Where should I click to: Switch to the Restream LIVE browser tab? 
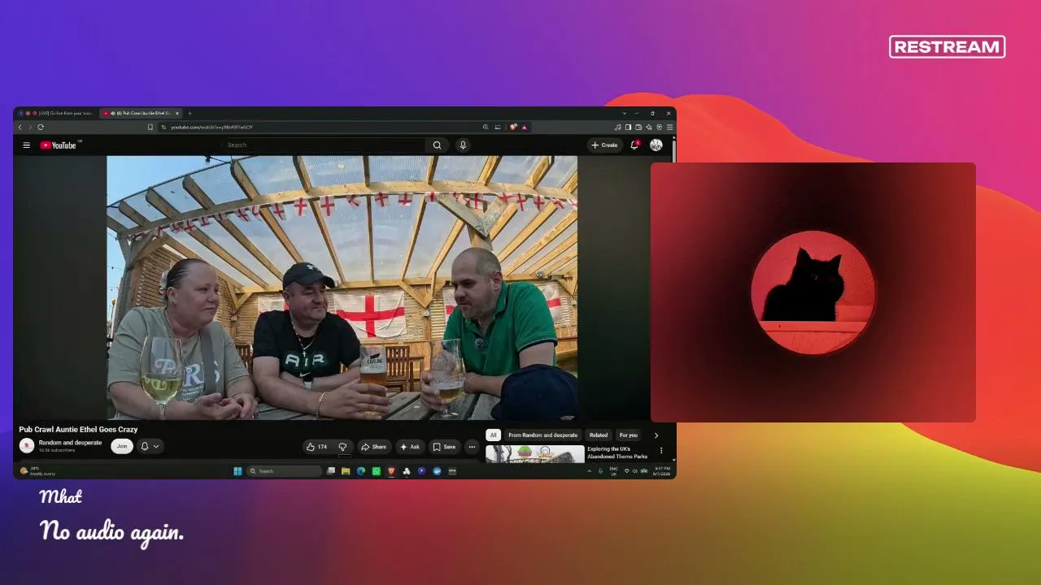point(57,113)
